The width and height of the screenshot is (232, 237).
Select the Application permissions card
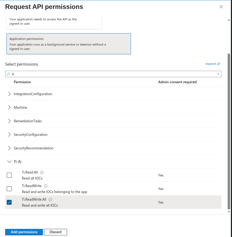[x=69, y=44]
